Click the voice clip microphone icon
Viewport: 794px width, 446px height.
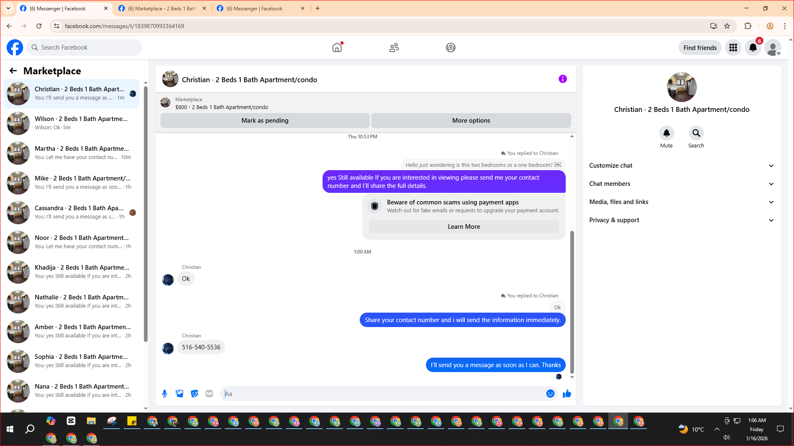point(165,394)
